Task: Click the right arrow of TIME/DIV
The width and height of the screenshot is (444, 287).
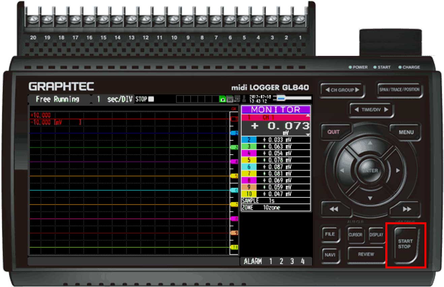Action: [x=386, y=109]
